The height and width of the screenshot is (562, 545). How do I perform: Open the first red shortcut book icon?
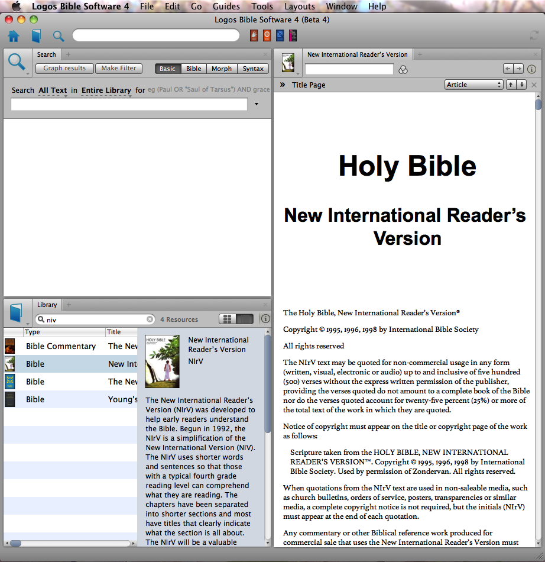pyautogui.click(x=254, y=35)
